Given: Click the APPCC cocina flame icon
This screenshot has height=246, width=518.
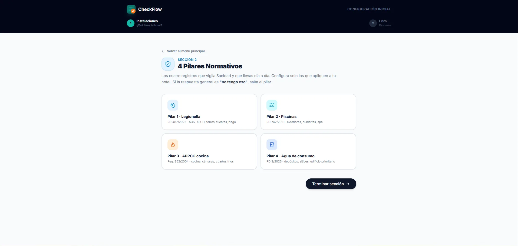Looking at the screenshot, I should [x=173, y=145].
